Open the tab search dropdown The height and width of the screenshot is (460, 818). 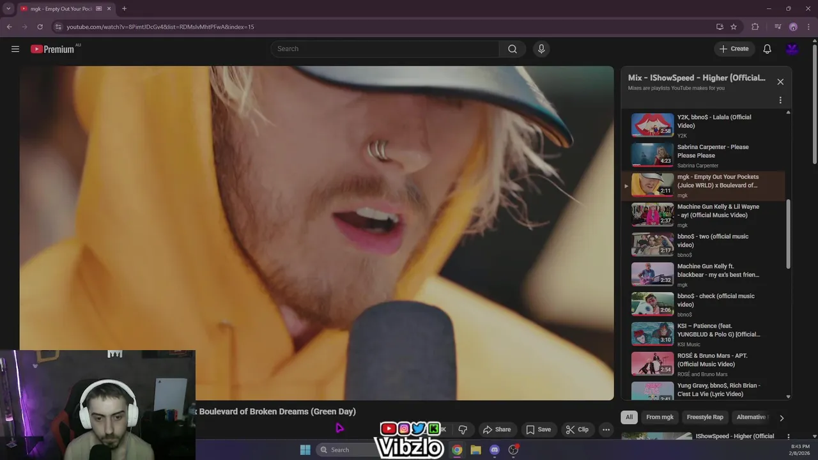click(8, 8)
